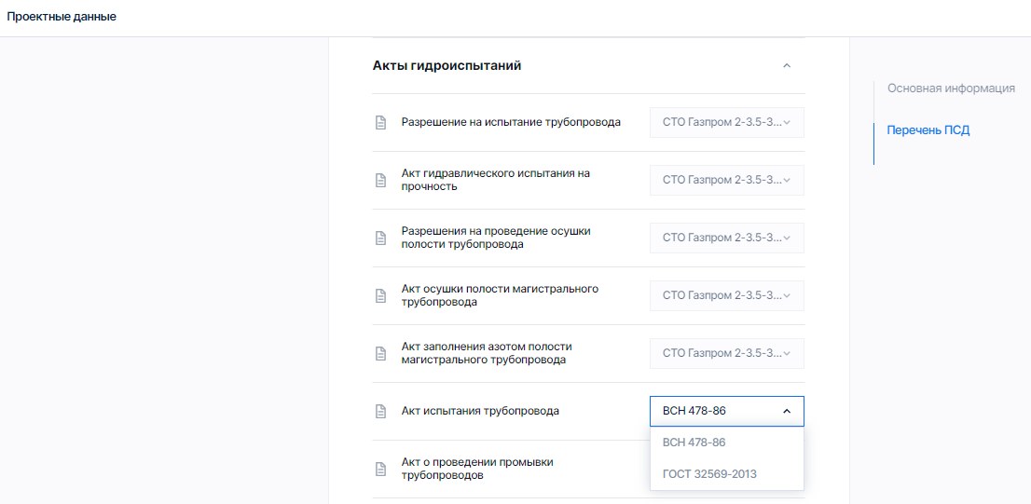Click Акт осушки полости магистрального трубопровода label
1031x504 pixels.
click(x=500, y=295)
